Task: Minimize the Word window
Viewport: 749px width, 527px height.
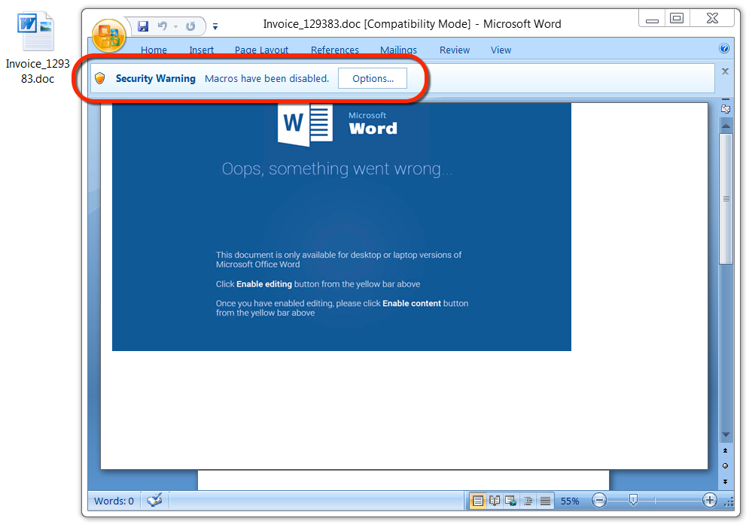Action: tap(652, 19)
